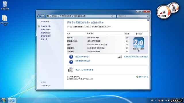Click the tray icon between flag and network

point(162,100)
